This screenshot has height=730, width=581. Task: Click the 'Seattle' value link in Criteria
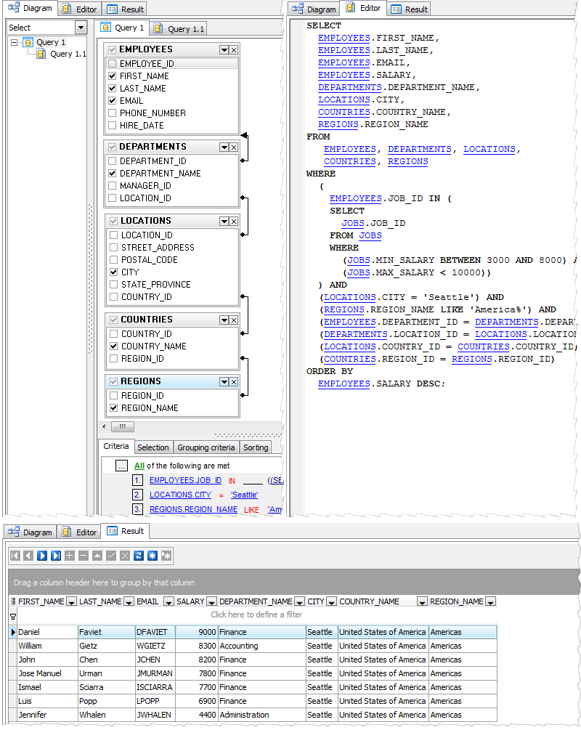tap(244, 495)
